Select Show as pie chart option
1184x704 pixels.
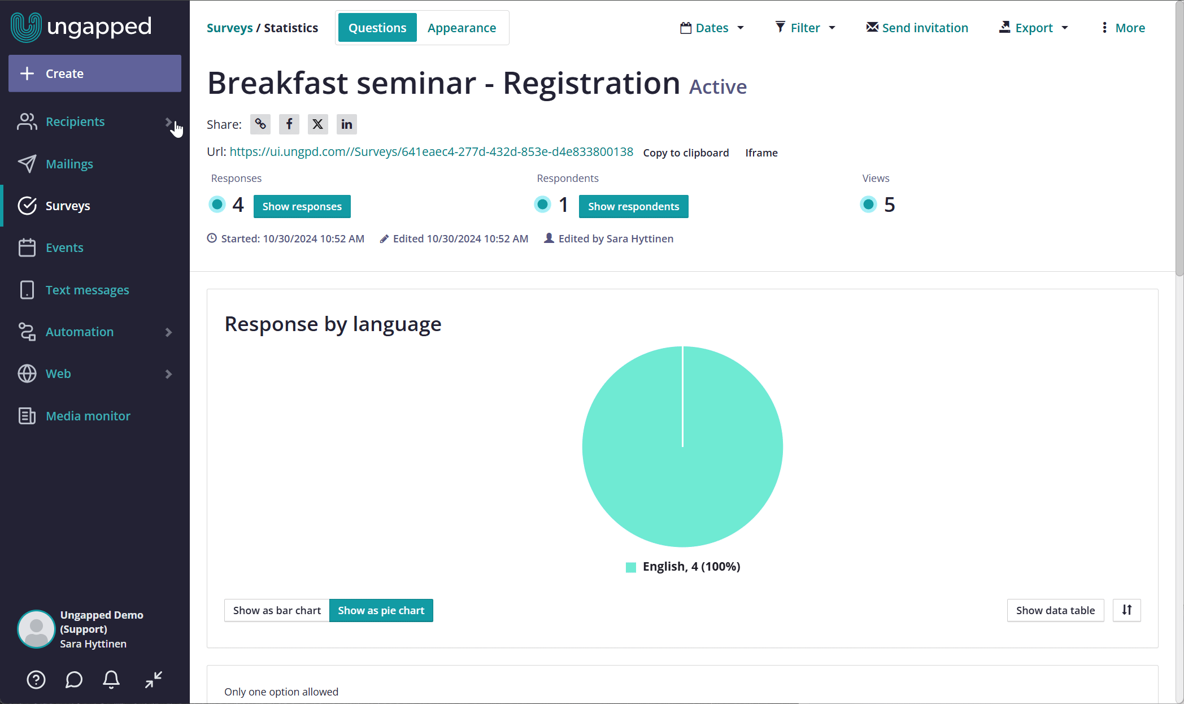[x=381, y=610]
